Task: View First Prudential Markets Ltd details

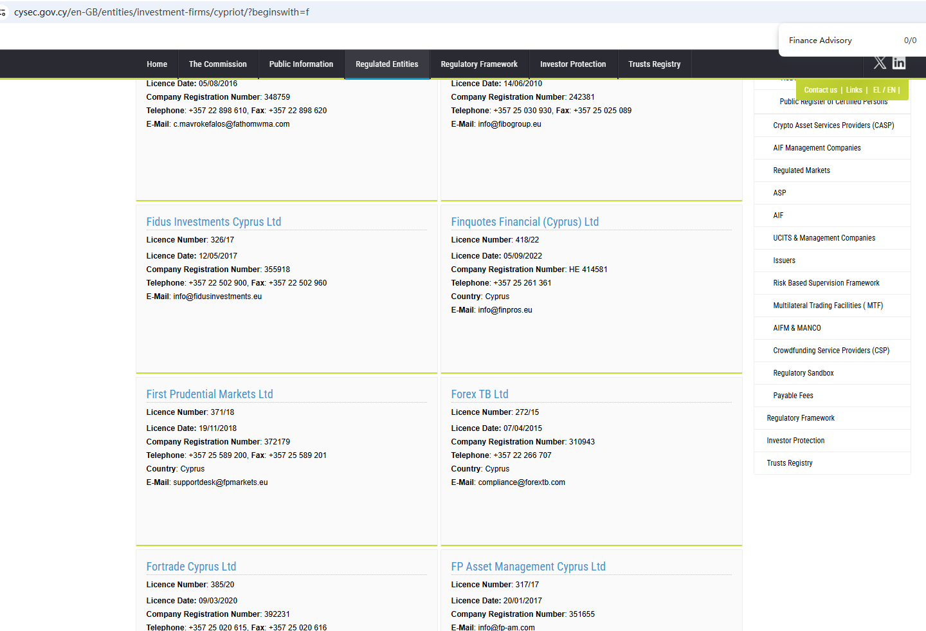Action: point(210,394)
